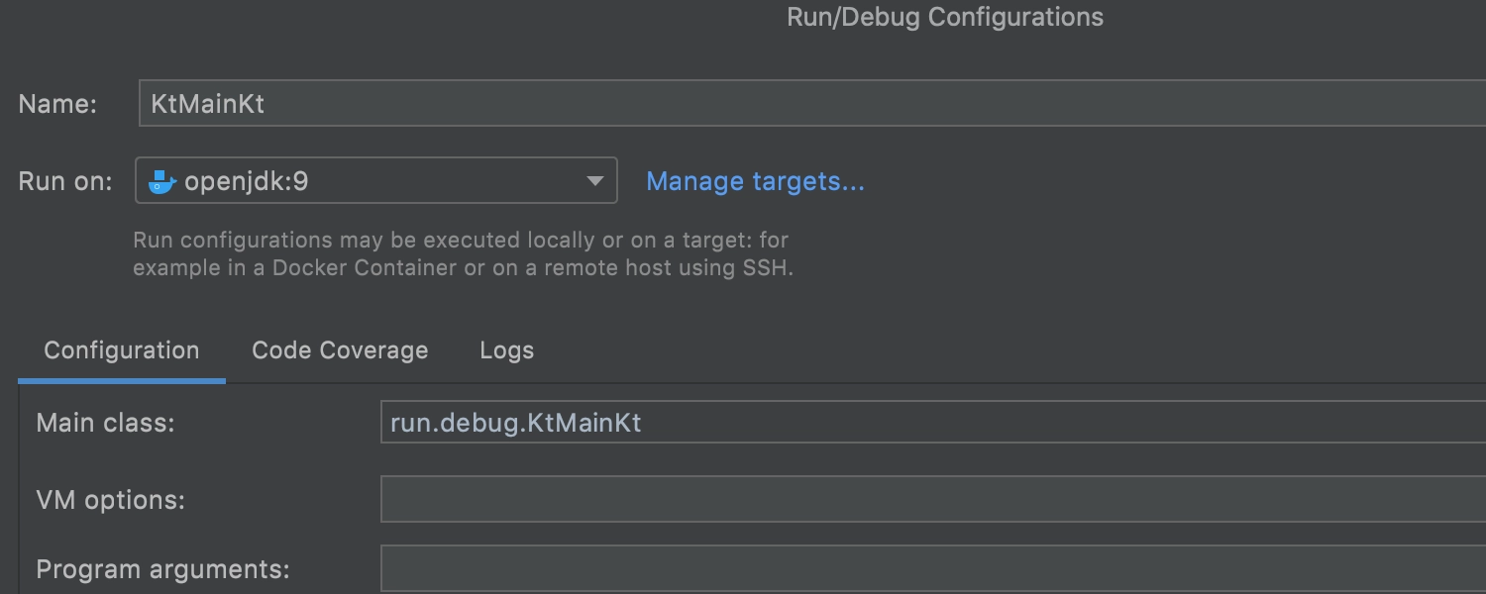Click the 'Name:' label
This screenshot has width=1486, height=594.
57,104
